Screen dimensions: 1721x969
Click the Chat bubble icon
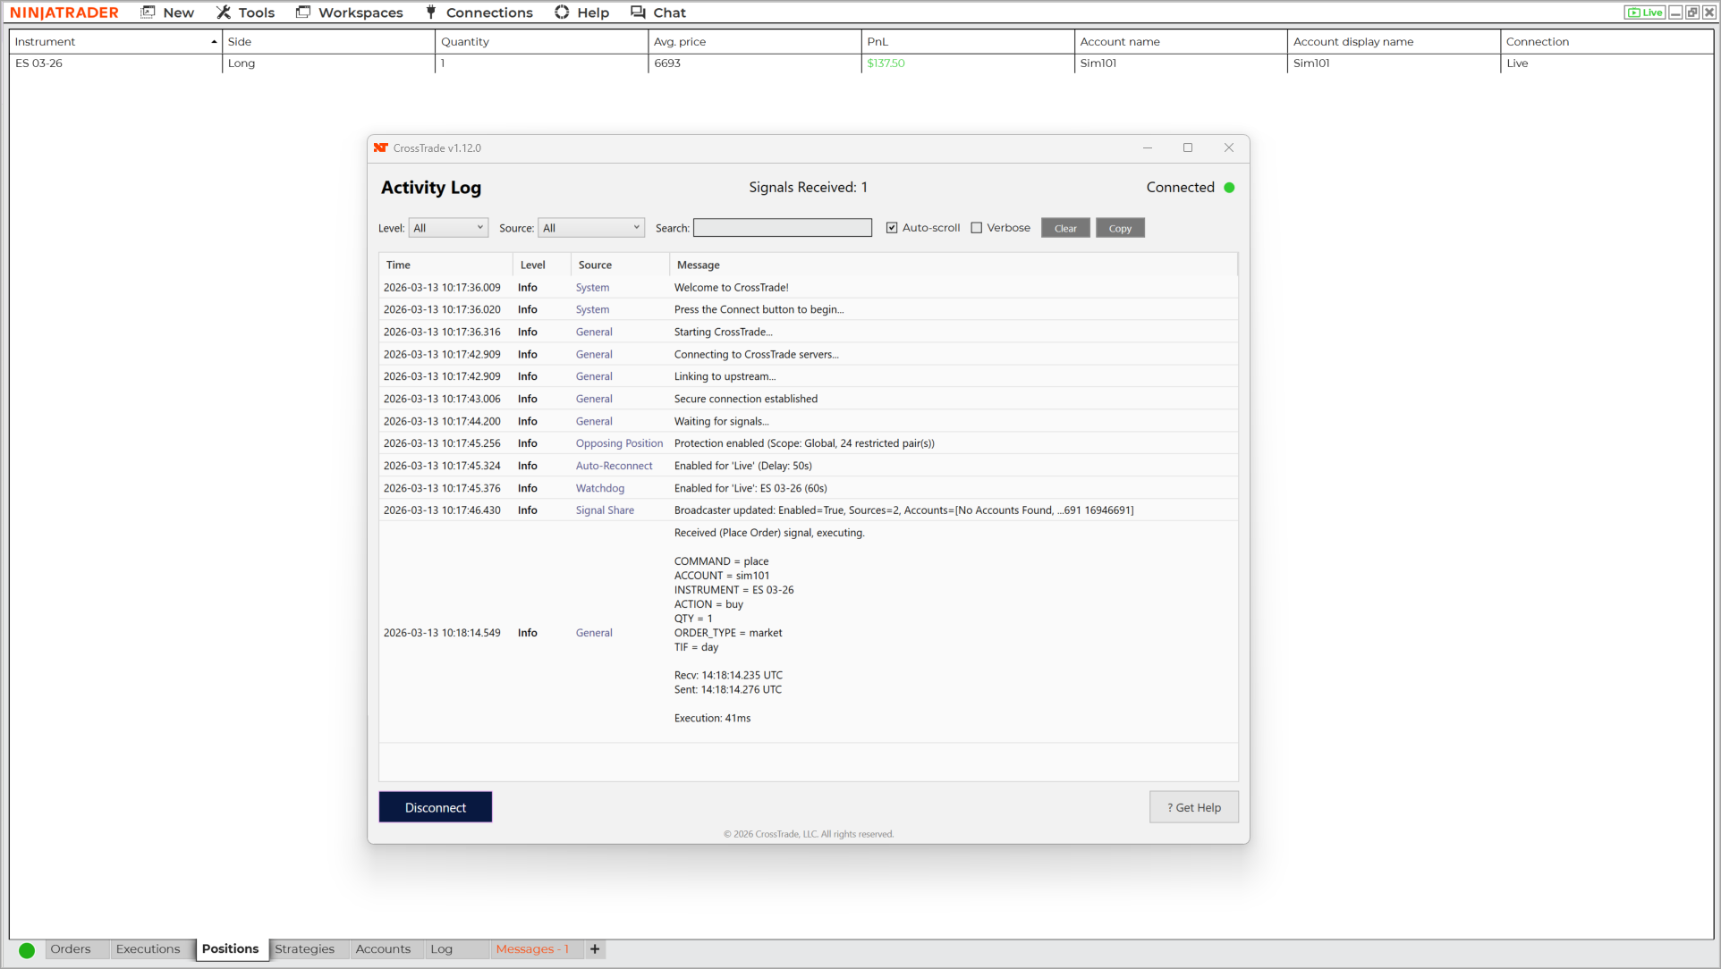pyautogui.click(x=638, y=13)
